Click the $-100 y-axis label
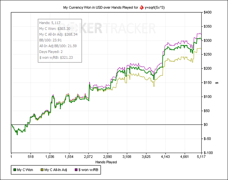The image size is (228, 180). pos(208,153)
